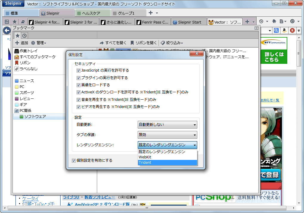304x213 pixels.
Task: Click the page document icon in toolbar
Action: 282,21
